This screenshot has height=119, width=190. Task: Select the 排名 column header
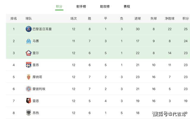pyautogui.click(x=14, y=18)
